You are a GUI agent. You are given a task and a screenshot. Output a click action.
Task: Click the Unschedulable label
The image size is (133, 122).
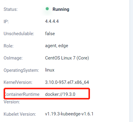coord(19,34)
